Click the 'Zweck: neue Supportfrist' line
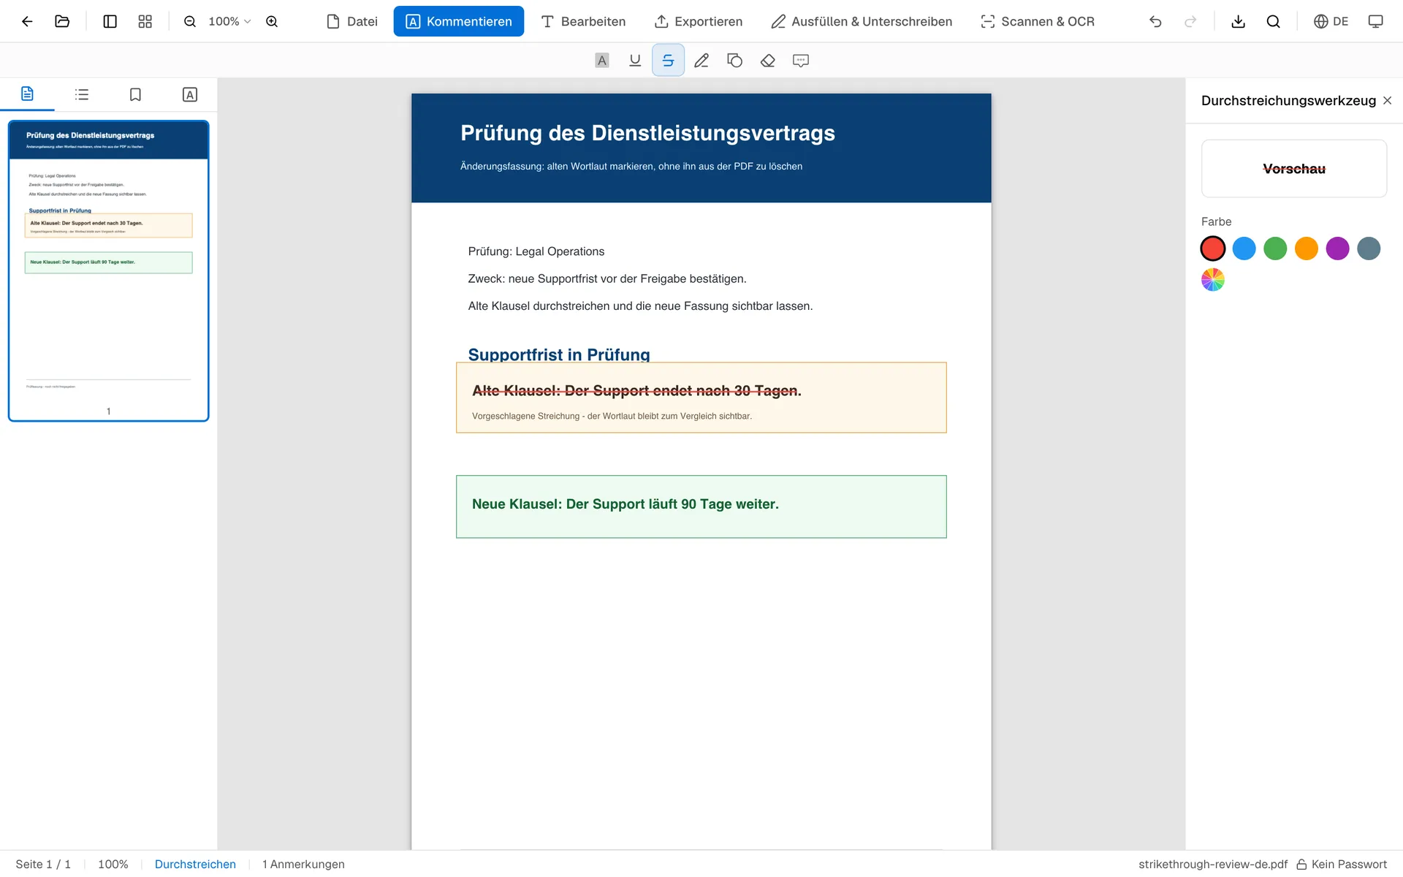Image resolution: width=1403 pixels, height=877 pixels. pyautogui.click(x=607, y=278)
